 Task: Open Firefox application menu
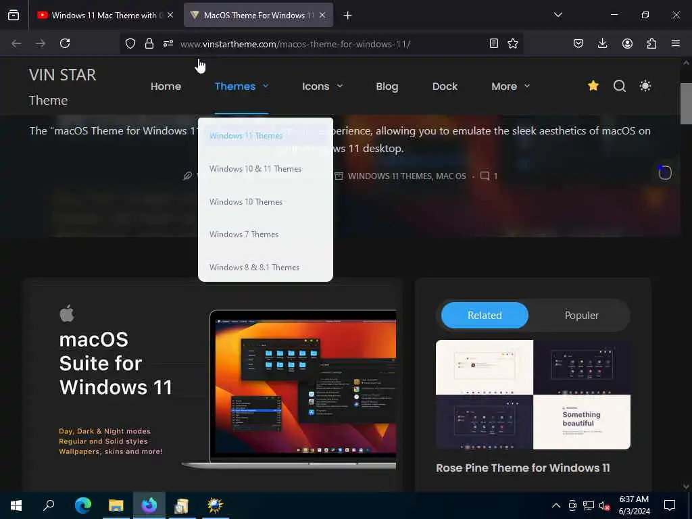(676, 43)
